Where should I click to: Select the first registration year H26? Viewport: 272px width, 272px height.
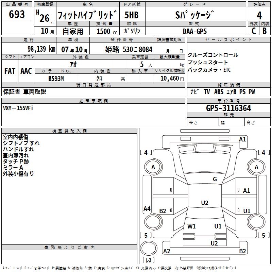click(43, 16)
